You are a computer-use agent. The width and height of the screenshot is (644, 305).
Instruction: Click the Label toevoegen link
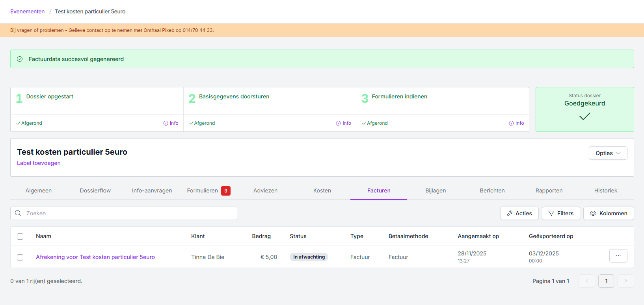pyautogui.click(x=39, y=163)
